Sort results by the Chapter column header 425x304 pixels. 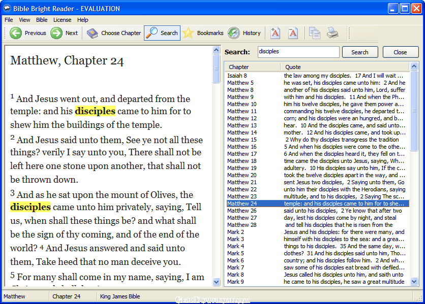coord(253,67)
